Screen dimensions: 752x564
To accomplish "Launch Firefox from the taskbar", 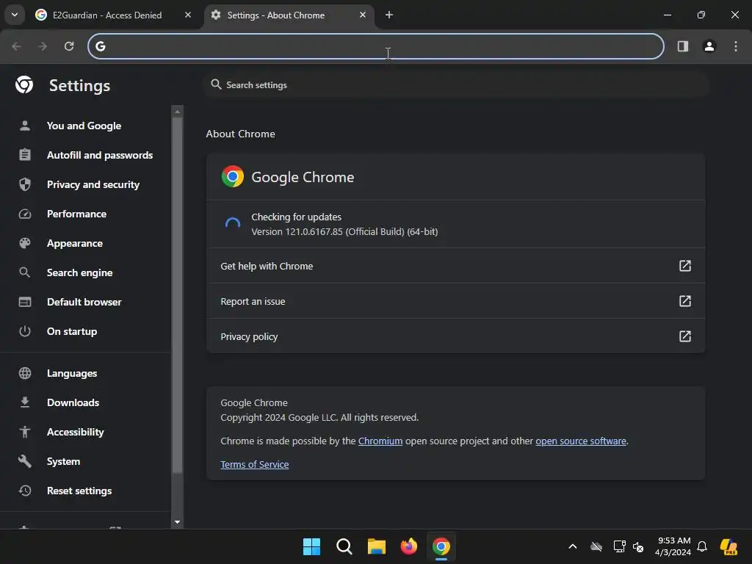I will click(408, 546).
